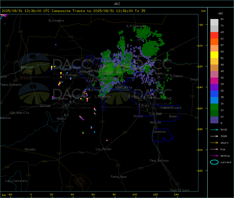Select the red 60-65 dBZ color swatch
The width and height of the screenshot is (234, 198).
(214, 35)
